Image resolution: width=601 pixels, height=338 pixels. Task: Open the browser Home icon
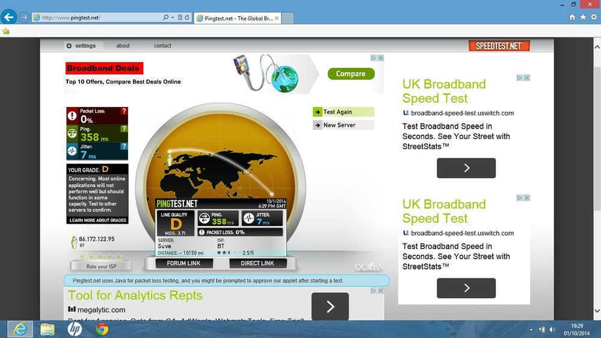click(572, 17)
